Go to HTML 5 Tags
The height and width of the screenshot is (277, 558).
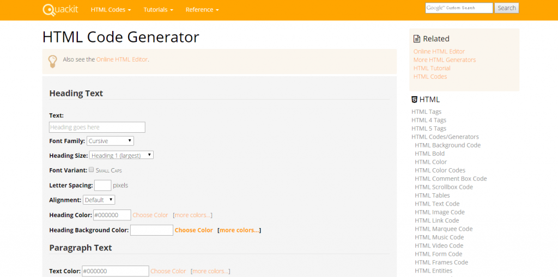[x=429, y=128]
